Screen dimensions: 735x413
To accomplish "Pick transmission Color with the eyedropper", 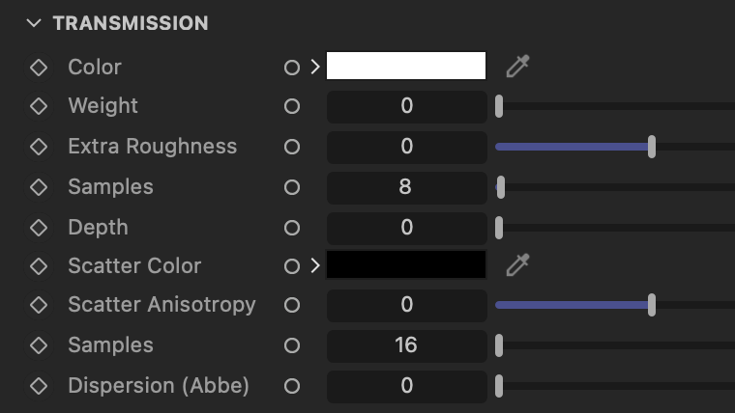I will point(518,66).
